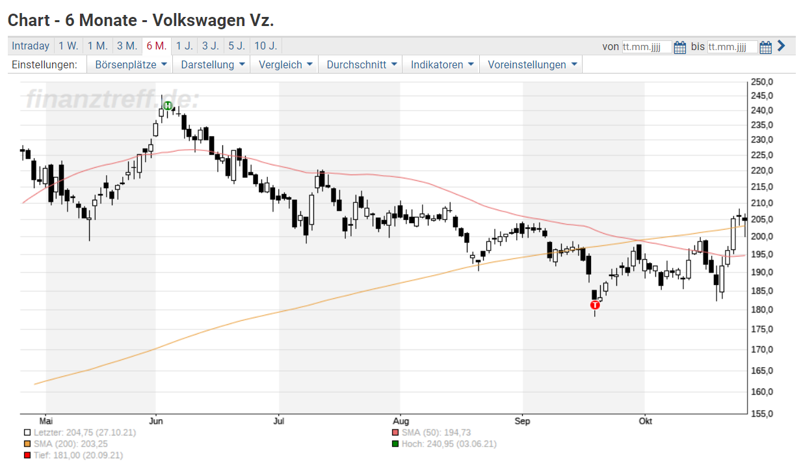Expand the Voreinstellungen dropdown
This screenshot has height=466, width=801.
(x=532, y=64)
